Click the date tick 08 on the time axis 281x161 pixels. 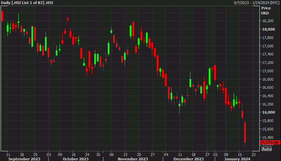tap(226, 155)
